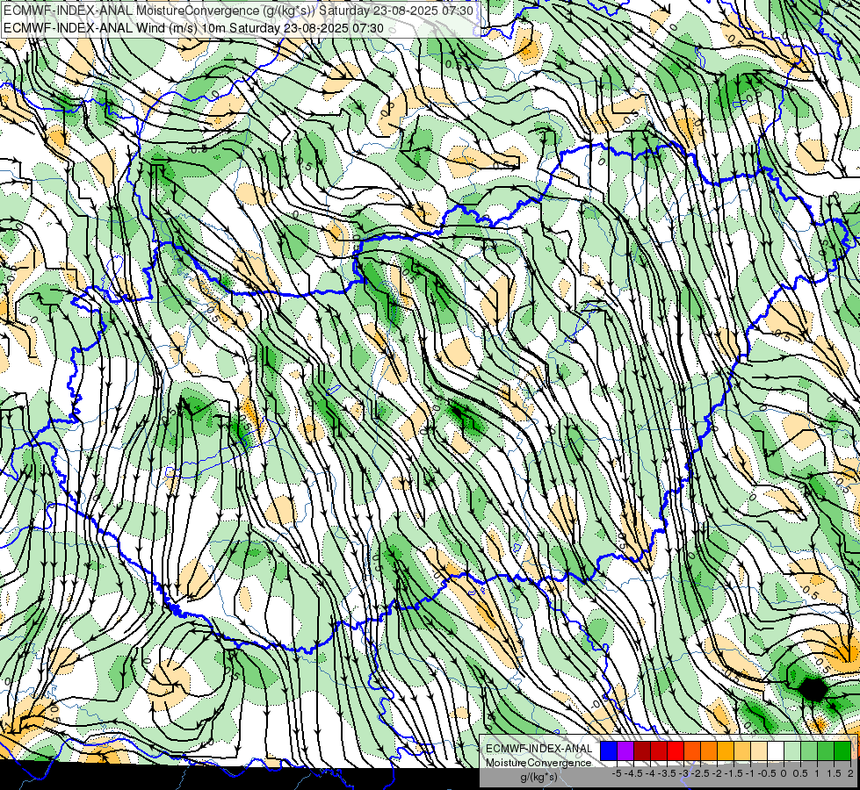Click the bright red swatch left of -3
Screen dimensions: 860x790
676,750
